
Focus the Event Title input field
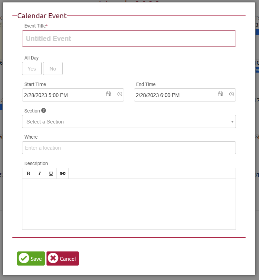pyautogui.click(x=129, y=39)
